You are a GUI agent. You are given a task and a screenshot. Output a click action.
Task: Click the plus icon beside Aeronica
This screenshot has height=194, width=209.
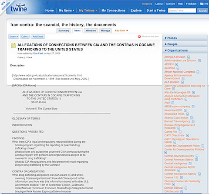tap(178, 68)
